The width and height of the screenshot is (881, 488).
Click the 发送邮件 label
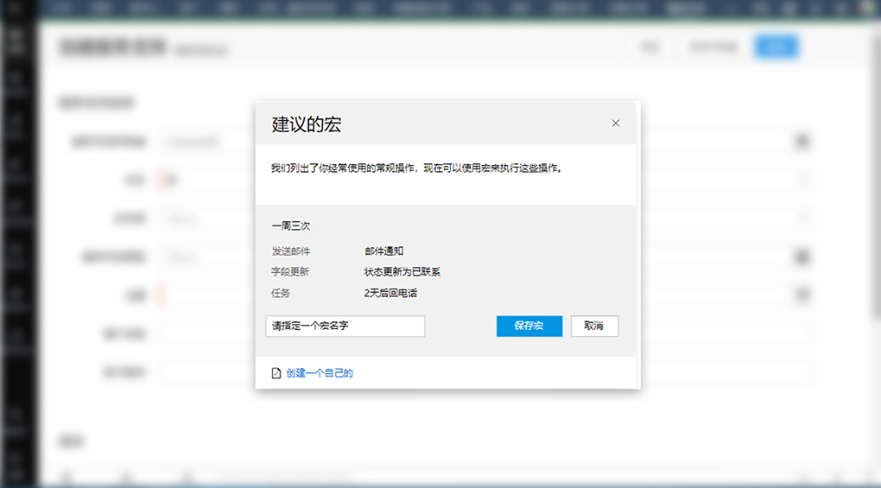[291, 251]
